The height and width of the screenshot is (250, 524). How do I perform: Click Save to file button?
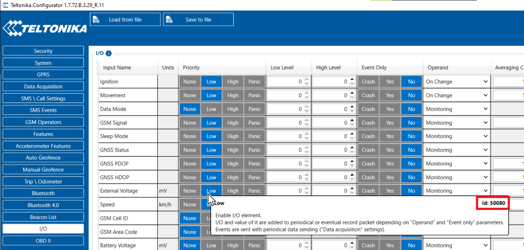click(x=198, y=20)
